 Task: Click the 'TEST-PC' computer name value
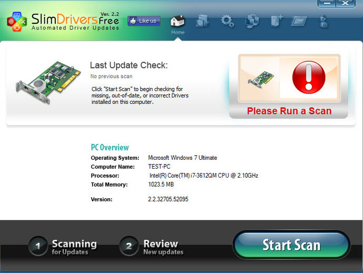159,167
